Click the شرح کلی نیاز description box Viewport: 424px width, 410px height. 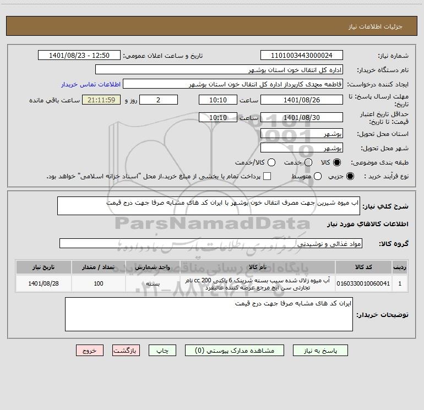click(x=209, y=206)
